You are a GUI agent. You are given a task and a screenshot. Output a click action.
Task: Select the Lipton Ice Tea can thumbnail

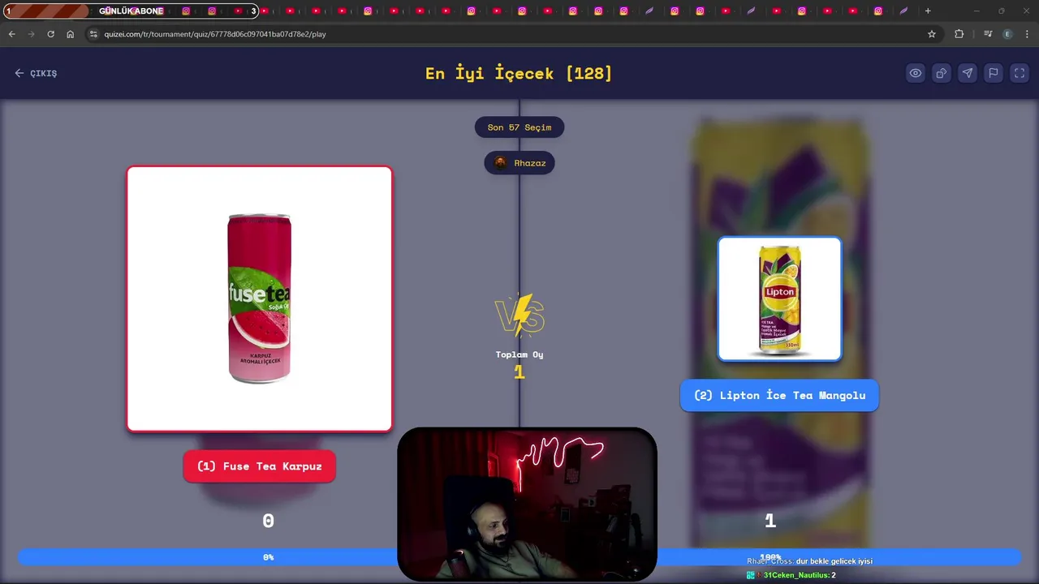tap(779, 298)
